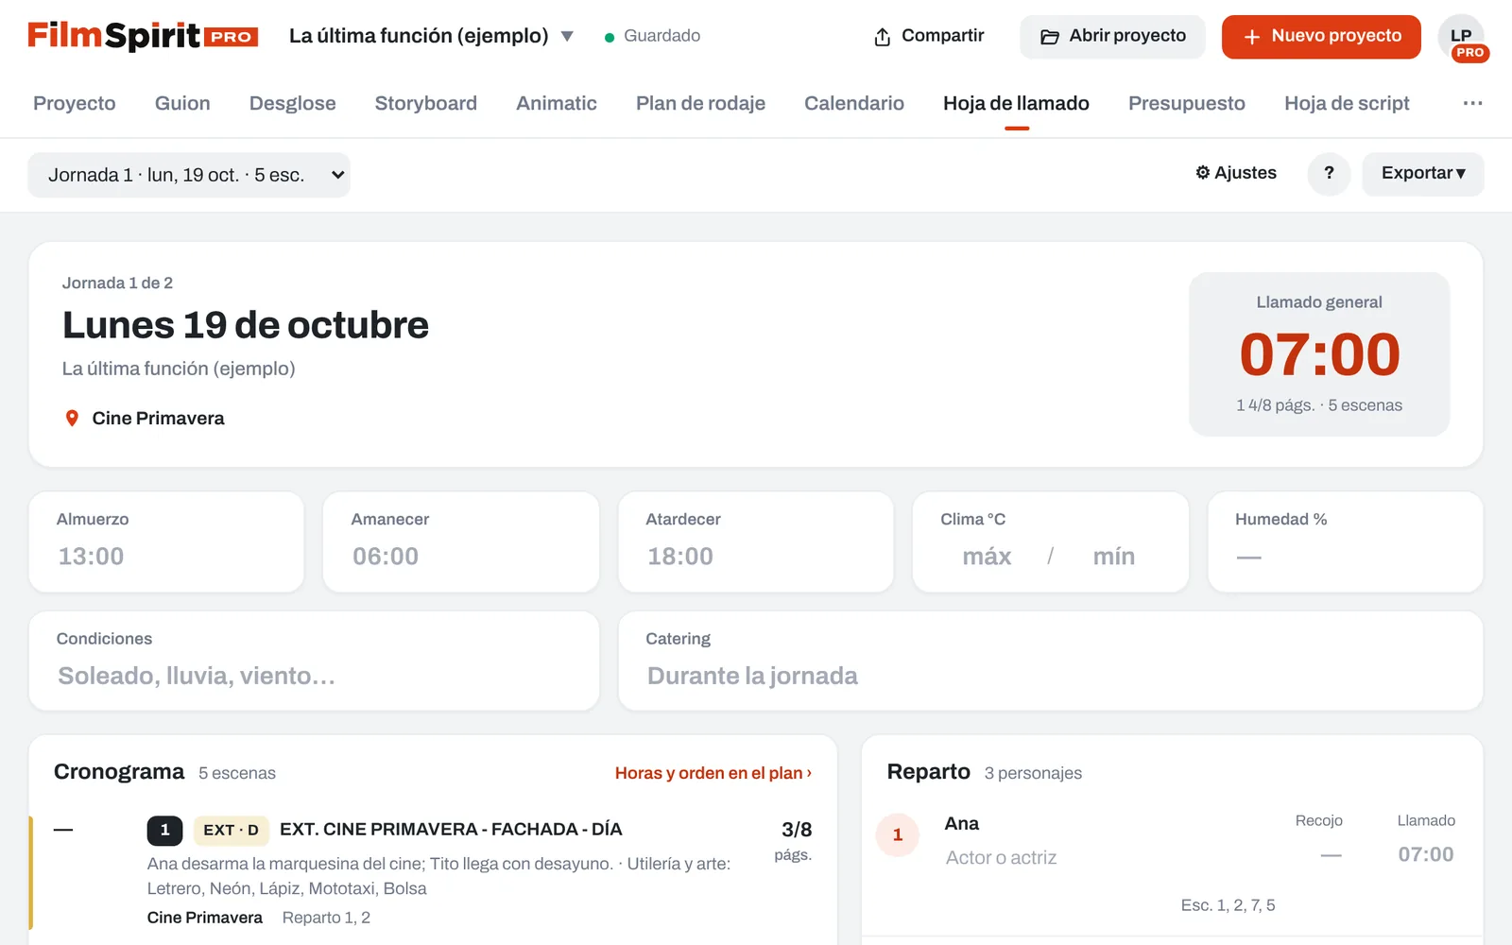Screen dimensions: 1512x945
Task: Switch to the Presupuesto tab
Action: pos(1187,103)
